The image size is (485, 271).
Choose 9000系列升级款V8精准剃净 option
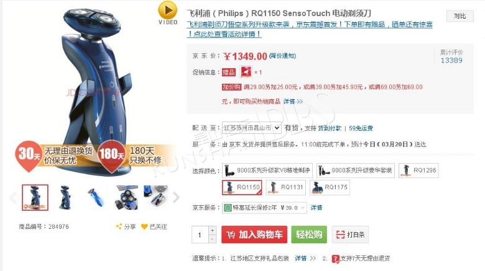point(267,171)
